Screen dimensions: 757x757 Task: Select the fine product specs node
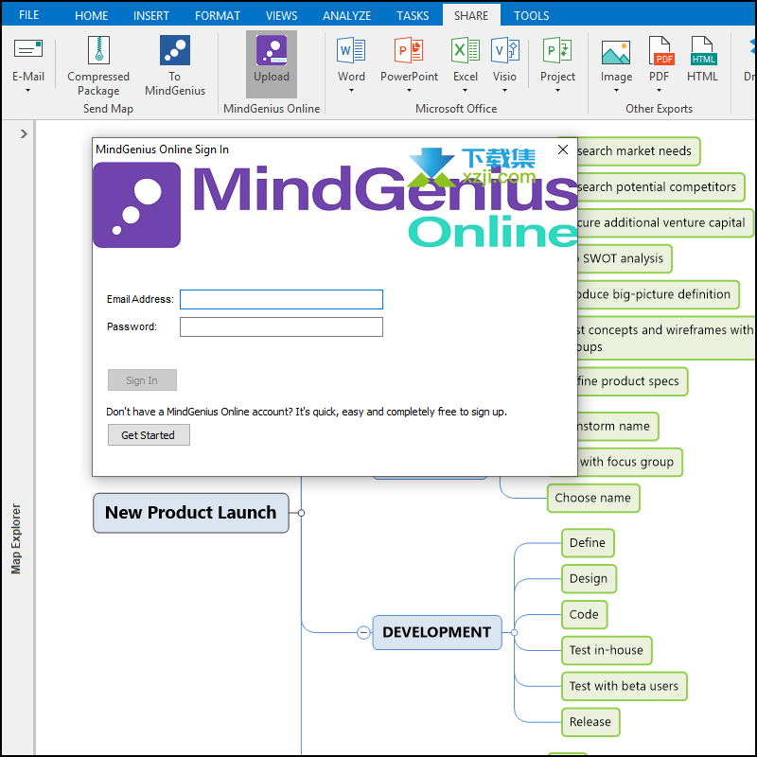632,381
